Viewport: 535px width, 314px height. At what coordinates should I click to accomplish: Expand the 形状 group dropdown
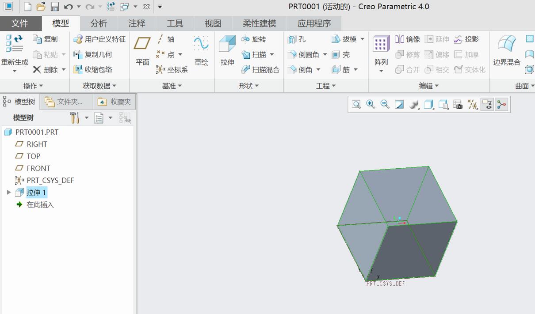pyautogui.click(x=257, y=86)
